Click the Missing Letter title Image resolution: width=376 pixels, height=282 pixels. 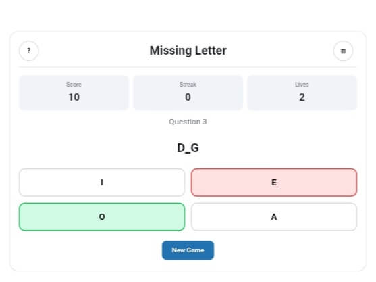[x=188, y=51]
